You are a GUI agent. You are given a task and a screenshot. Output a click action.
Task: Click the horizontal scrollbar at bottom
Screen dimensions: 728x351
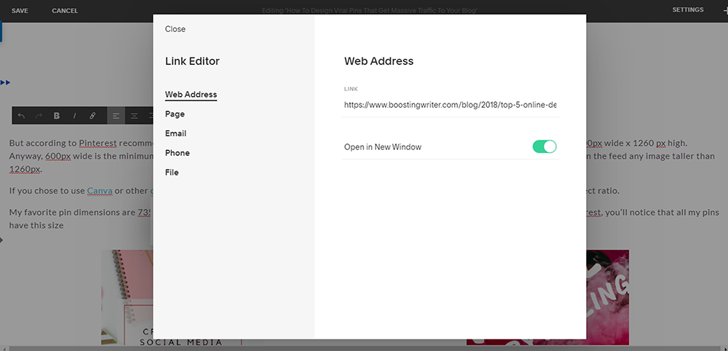coord(364,348)
